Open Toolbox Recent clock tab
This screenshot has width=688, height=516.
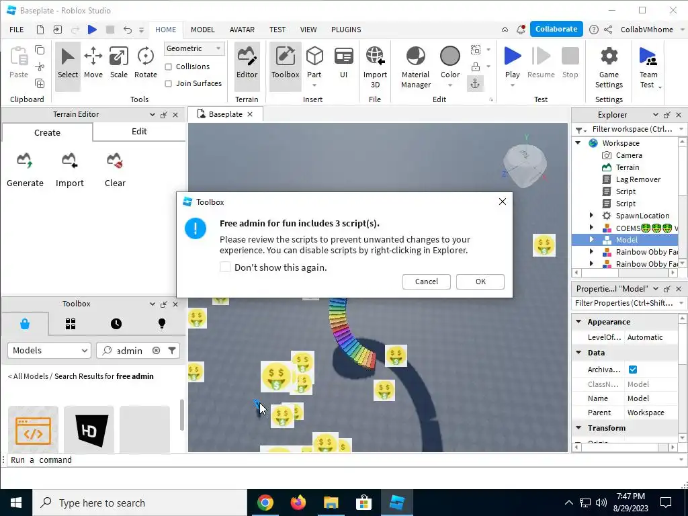[x=116, y=324]
